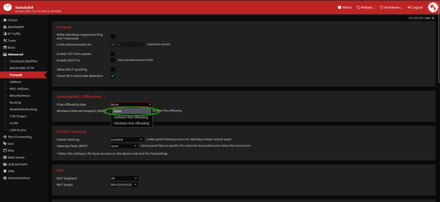Tick Allow DHCP spoofing checkbox
The image size is (440, 202).
[x=113, y=70]
